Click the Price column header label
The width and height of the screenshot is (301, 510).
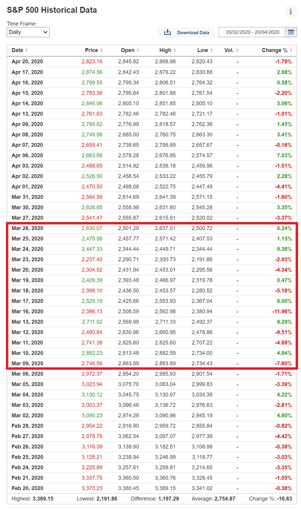(x=91, y=50)
